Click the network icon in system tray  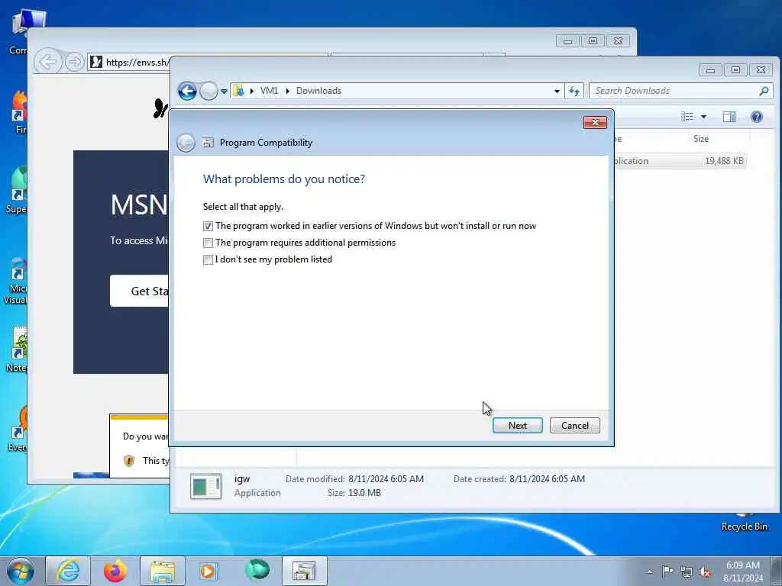click(687, 572)
